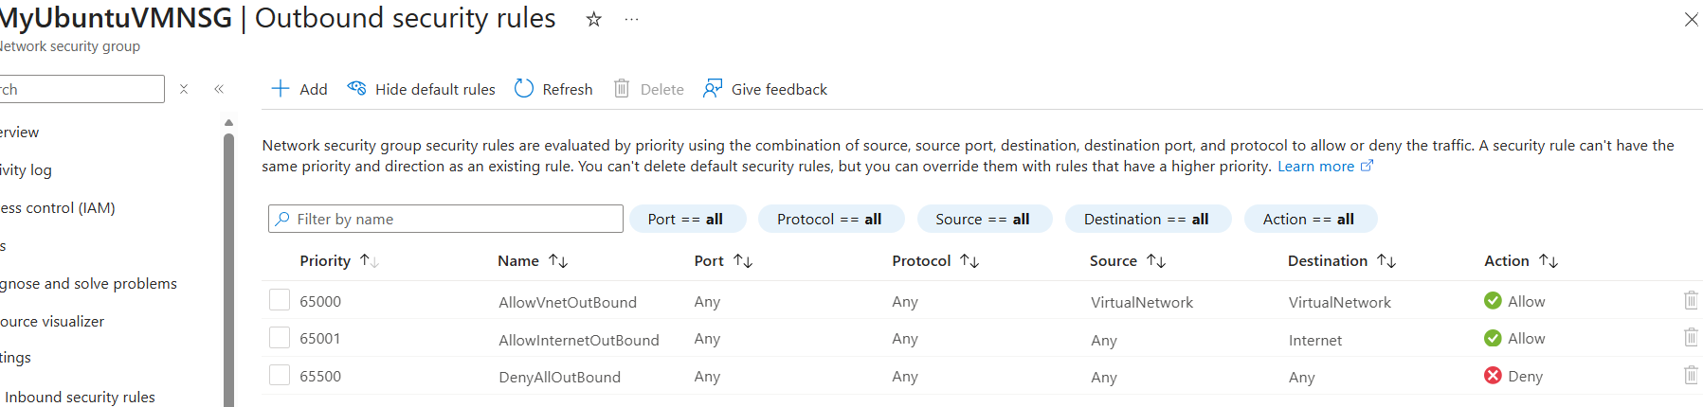Sort rules by Priority column header
The height and width of the screenshot is (407, 1703).
tap(325, 261)
